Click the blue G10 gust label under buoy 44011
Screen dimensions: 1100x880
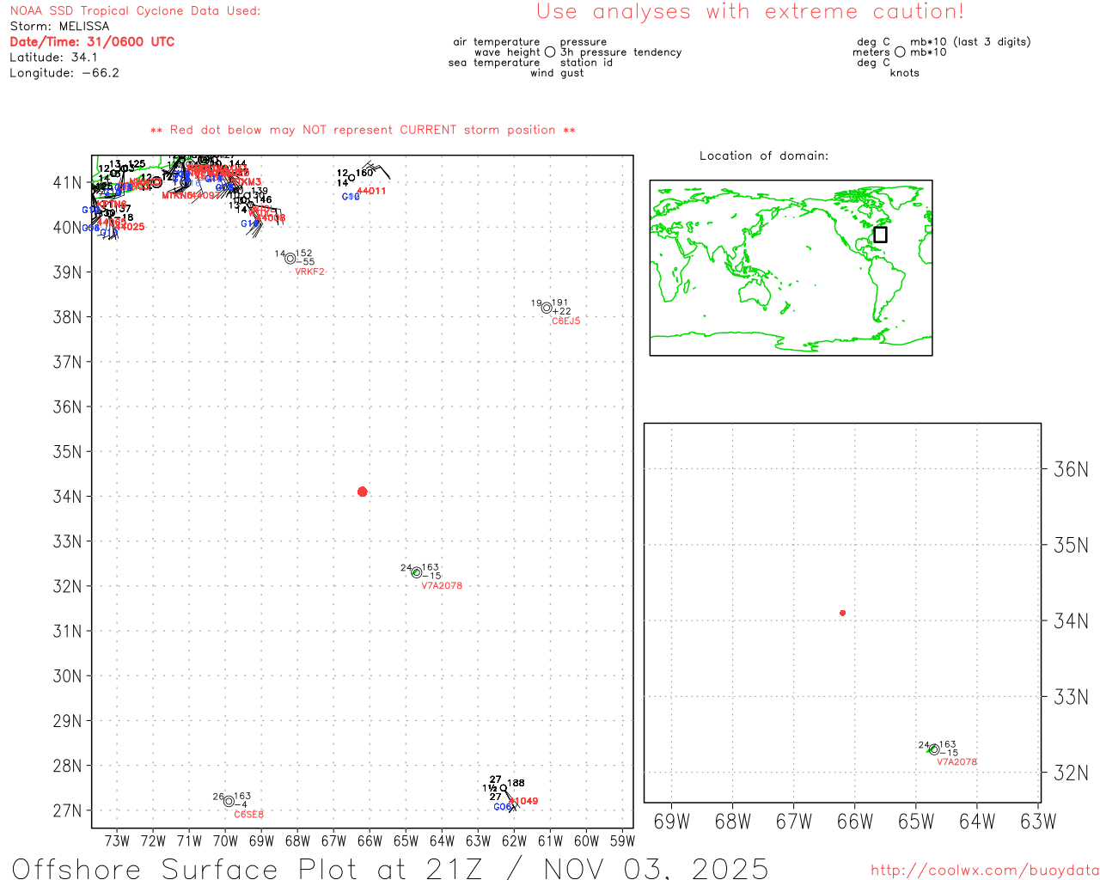[351, 197]
